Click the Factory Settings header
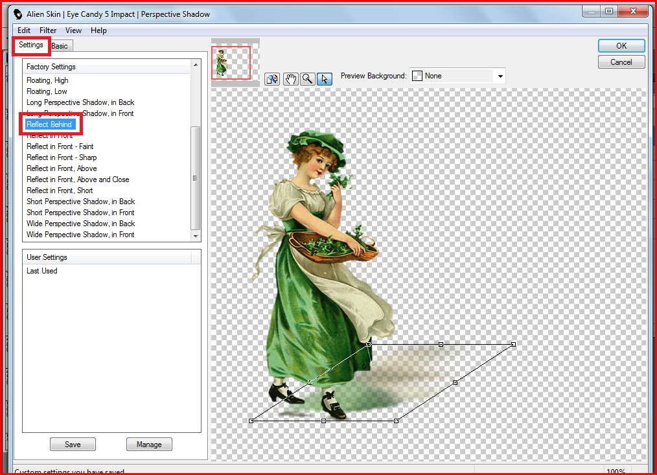The image size is (657, 475). pos(107,67)
